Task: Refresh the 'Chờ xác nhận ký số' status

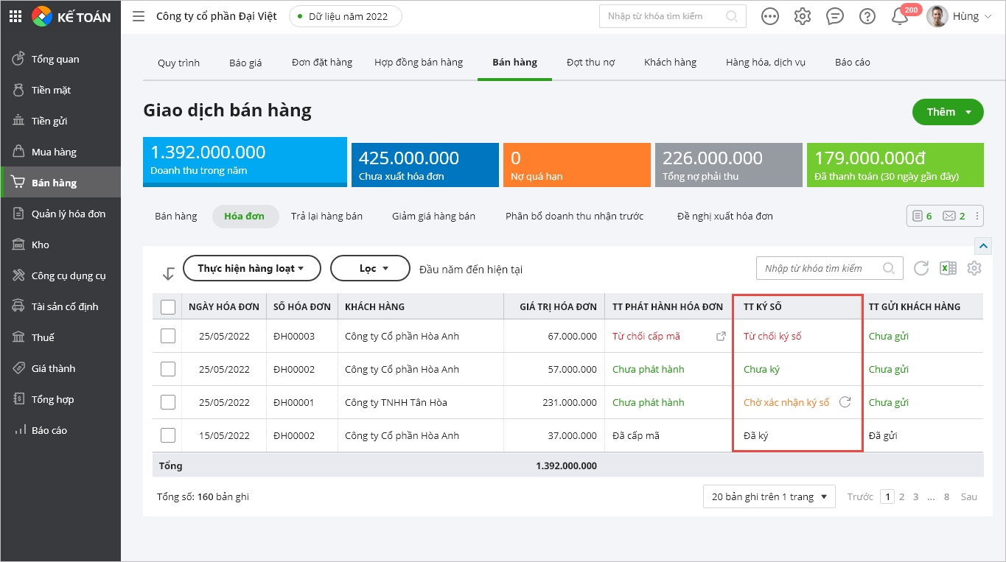Action: click(845, 402)
